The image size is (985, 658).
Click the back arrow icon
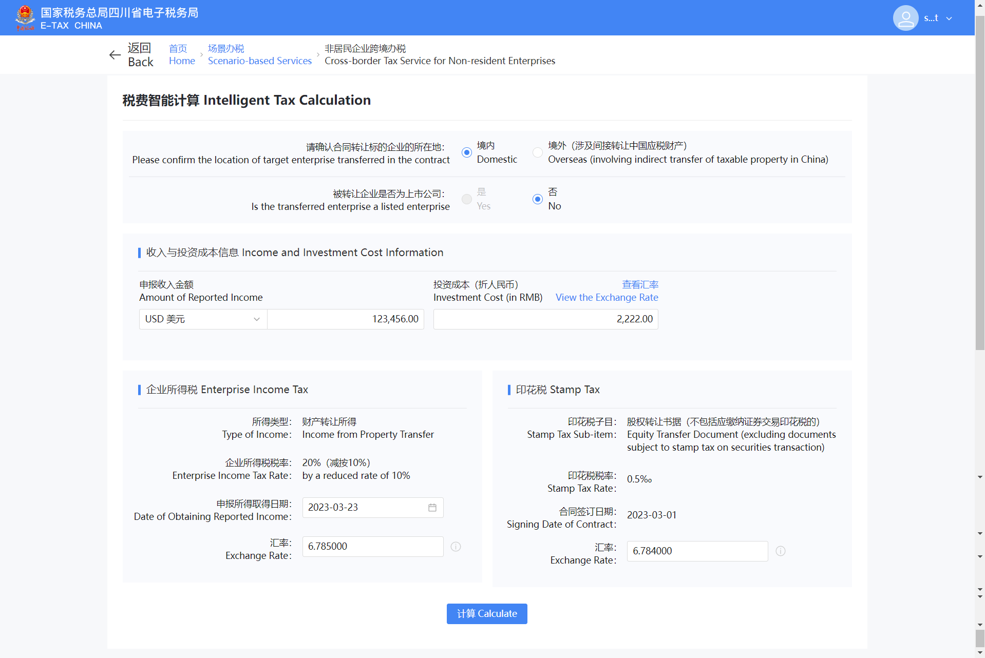click(115, 55)
